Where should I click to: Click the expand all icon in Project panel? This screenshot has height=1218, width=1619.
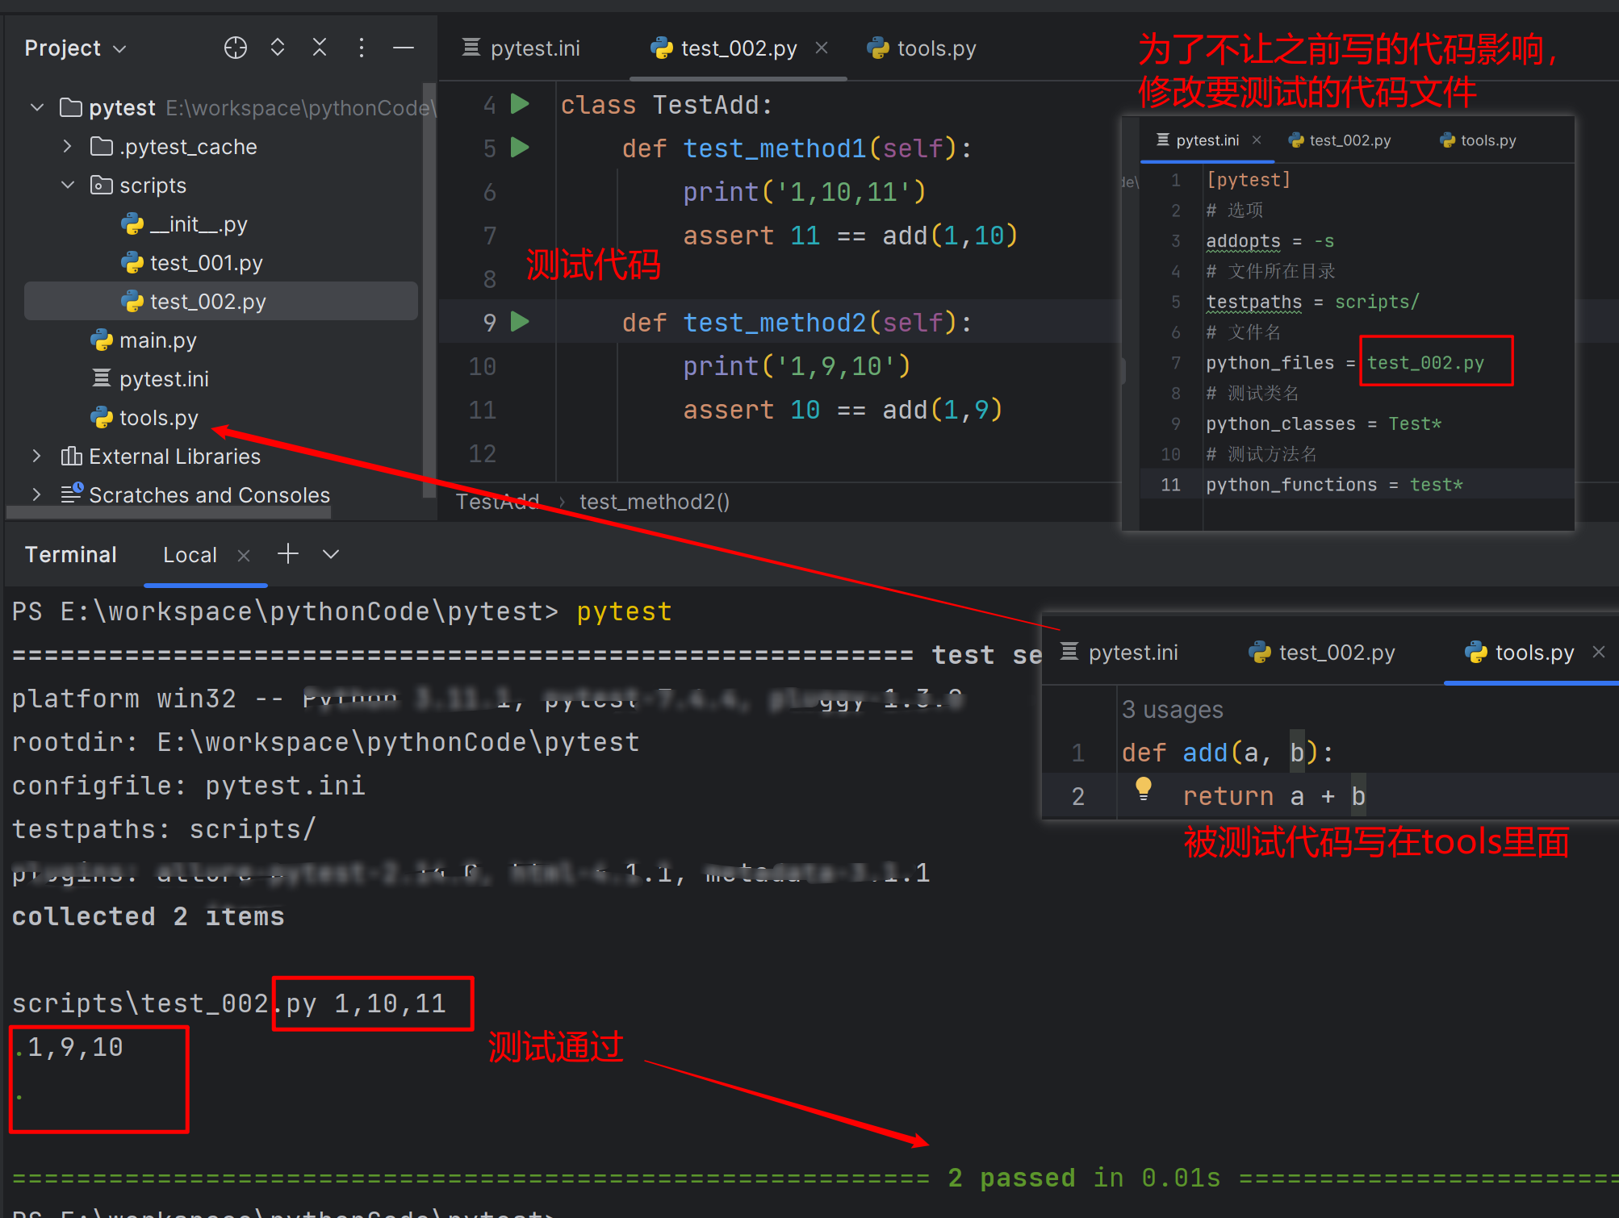click(x=278, y=48)
